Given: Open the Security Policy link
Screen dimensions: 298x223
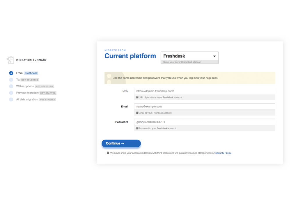Looking at the screenshot, I should pyautogui.click(x=223, y=153).
